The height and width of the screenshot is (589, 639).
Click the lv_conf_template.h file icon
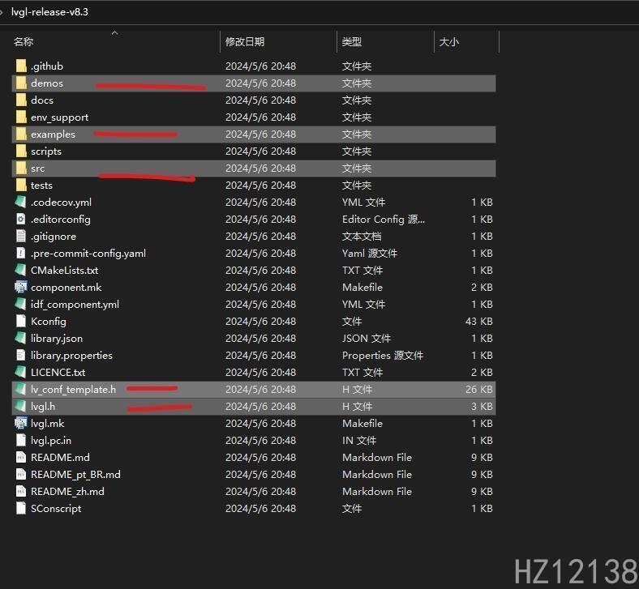point(21,390)
